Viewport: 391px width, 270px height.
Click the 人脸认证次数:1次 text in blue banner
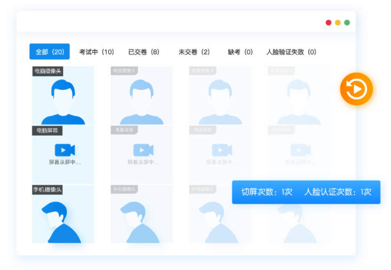(337, 192)
